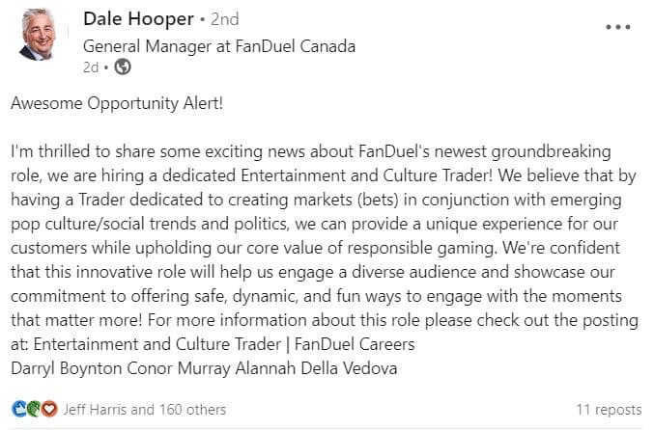This screenshot has height=430, width=654.
Task: View the 11 reposts list
Action: pyautogui.click(x=609, y=410)
